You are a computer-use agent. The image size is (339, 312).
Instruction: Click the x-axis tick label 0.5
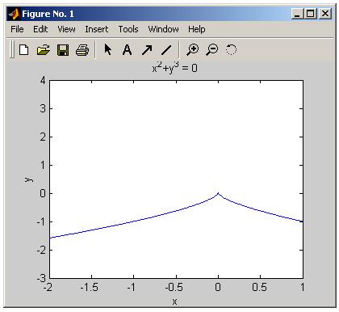point(260,287)
